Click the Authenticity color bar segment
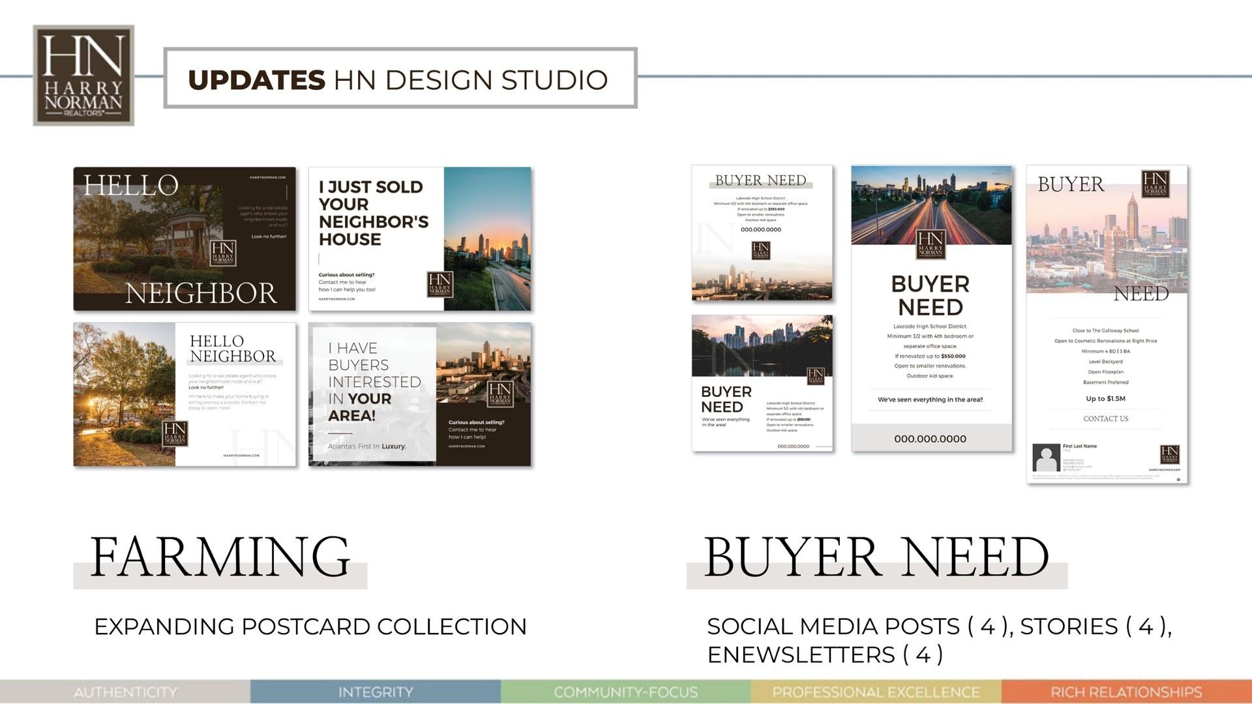The width and height of the screenshot is (1252, 704). [125, 692]
